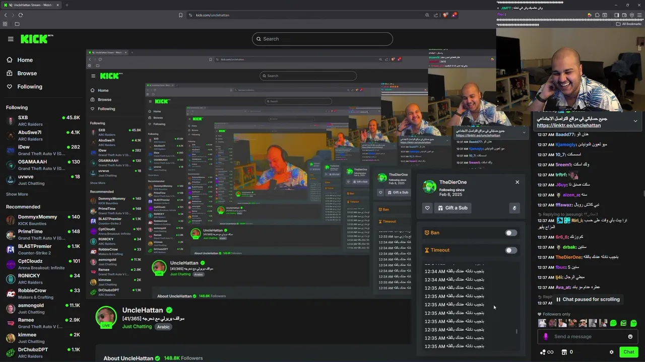Screen dimensions: 645x362
Task: Click orange TheDierOne username in chat message
Action: point(568,257)
